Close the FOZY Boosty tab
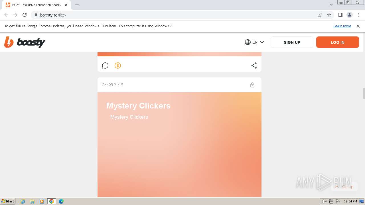The width and height of the screenshot is (365, 205). [66, 5]
